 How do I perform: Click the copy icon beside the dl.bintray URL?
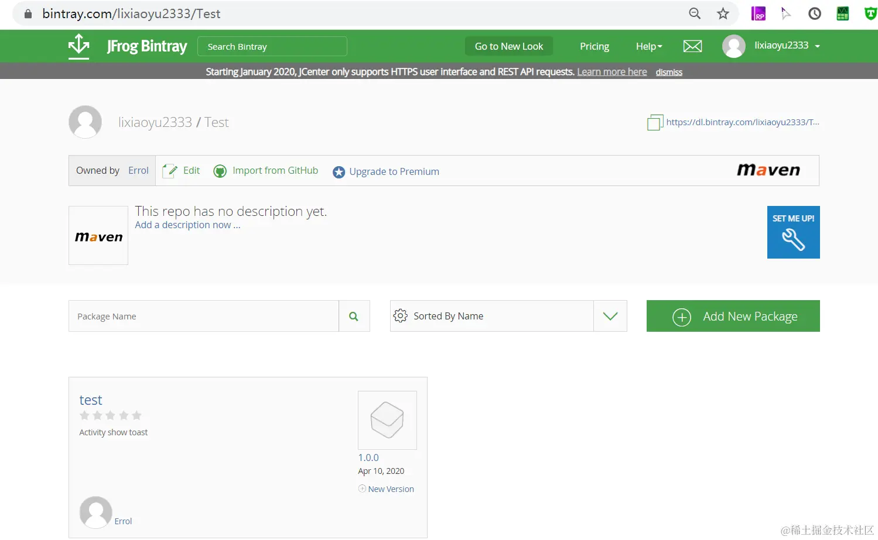655,122
